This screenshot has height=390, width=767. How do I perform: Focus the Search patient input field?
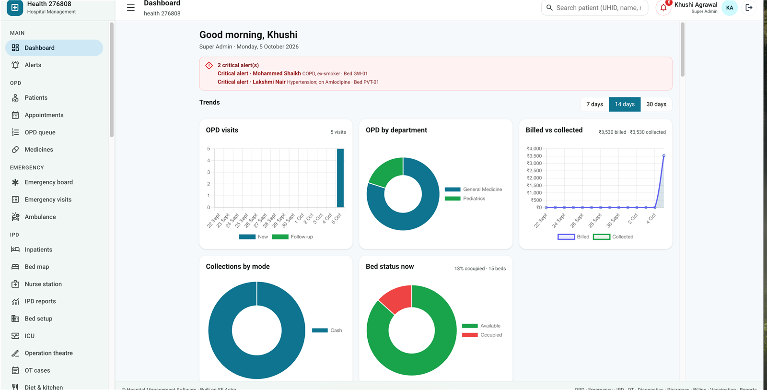click(x=594, y=8)
